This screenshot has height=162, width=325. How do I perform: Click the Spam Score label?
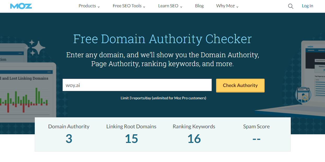click(x=257, y=126)
